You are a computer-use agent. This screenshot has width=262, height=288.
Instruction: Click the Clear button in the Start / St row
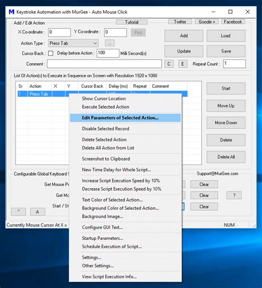[x=204, y=207]
